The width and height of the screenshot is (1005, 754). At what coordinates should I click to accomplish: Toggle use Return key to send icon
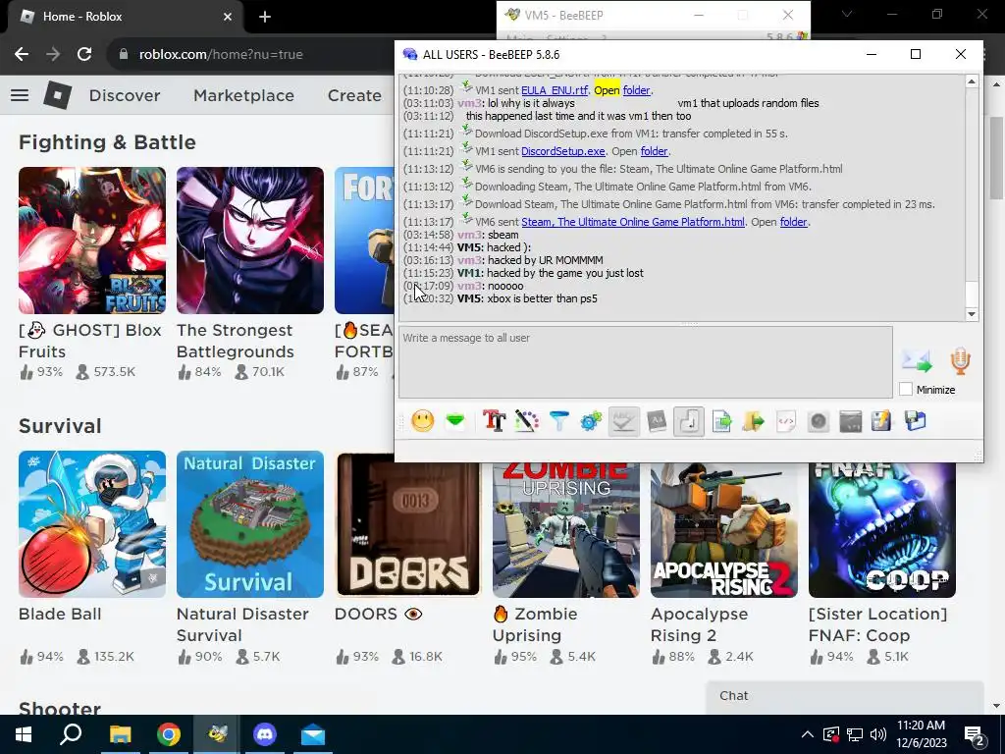pos(689,421)
